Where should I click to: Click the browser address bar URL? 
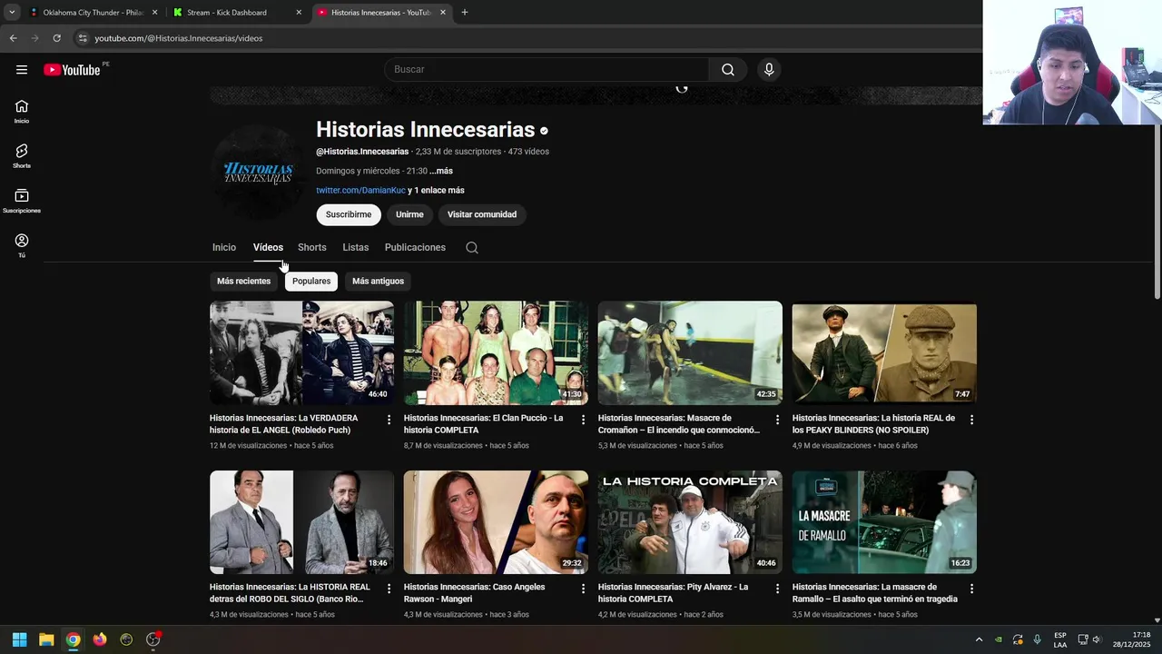point(179,38)
